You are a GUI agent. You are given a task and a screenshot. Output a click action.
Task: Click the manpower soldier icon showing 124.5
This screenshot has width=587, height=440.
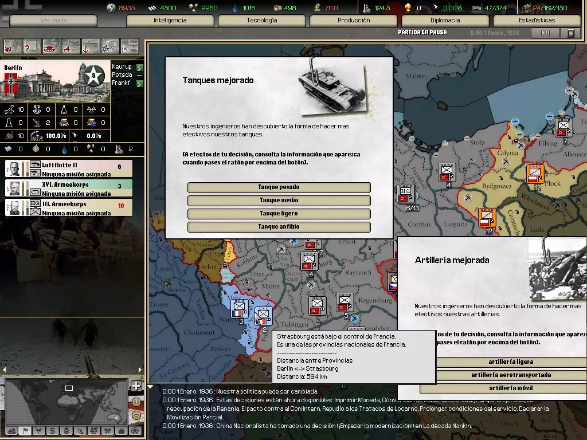pos(366,8)
